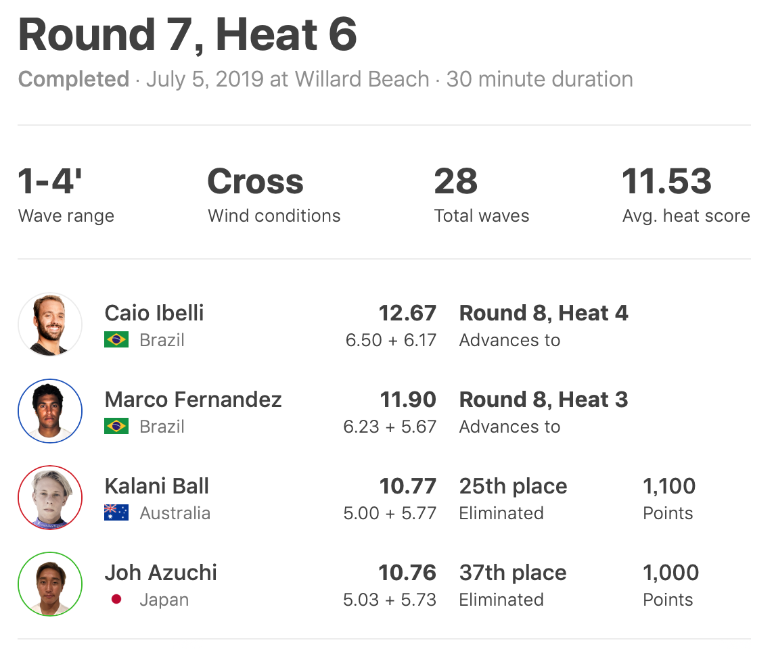Click Marco Fernandez's avatar photo

point(50,411)
